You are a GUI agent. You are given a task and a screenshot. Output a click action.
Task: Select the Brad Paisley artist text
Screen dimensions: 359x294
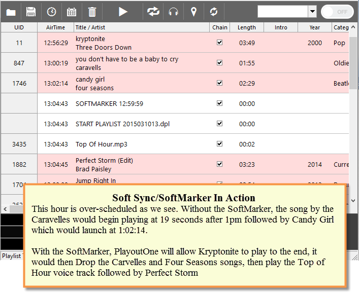point(93,169)
